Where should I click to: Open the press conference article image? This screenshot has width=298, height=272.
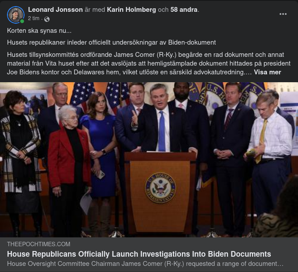pos(149,160)
